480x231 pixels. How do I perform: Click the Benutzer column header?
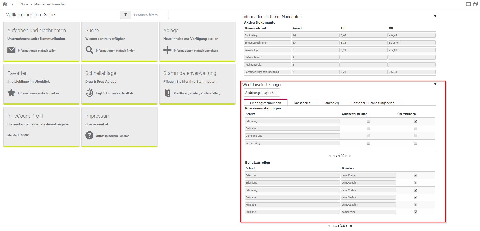coord(348,168)
